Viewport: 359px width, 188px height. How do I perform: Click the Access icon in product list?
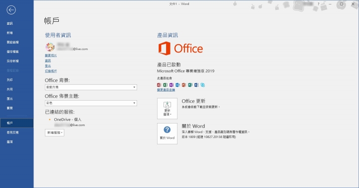[x=159, y=85]
